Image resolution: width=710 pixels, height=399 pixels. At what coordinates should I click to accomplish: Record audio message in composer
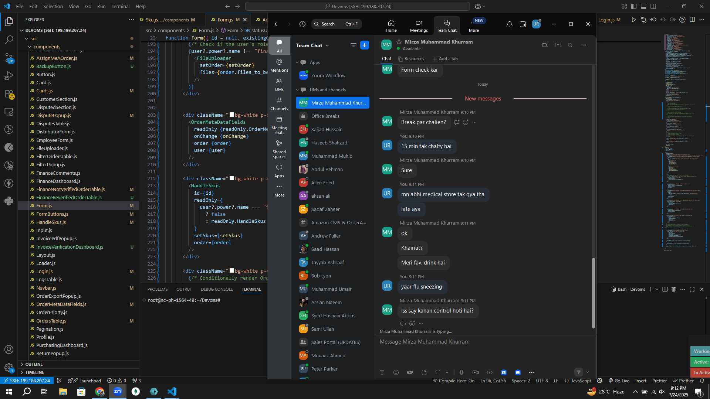(461, 372)
